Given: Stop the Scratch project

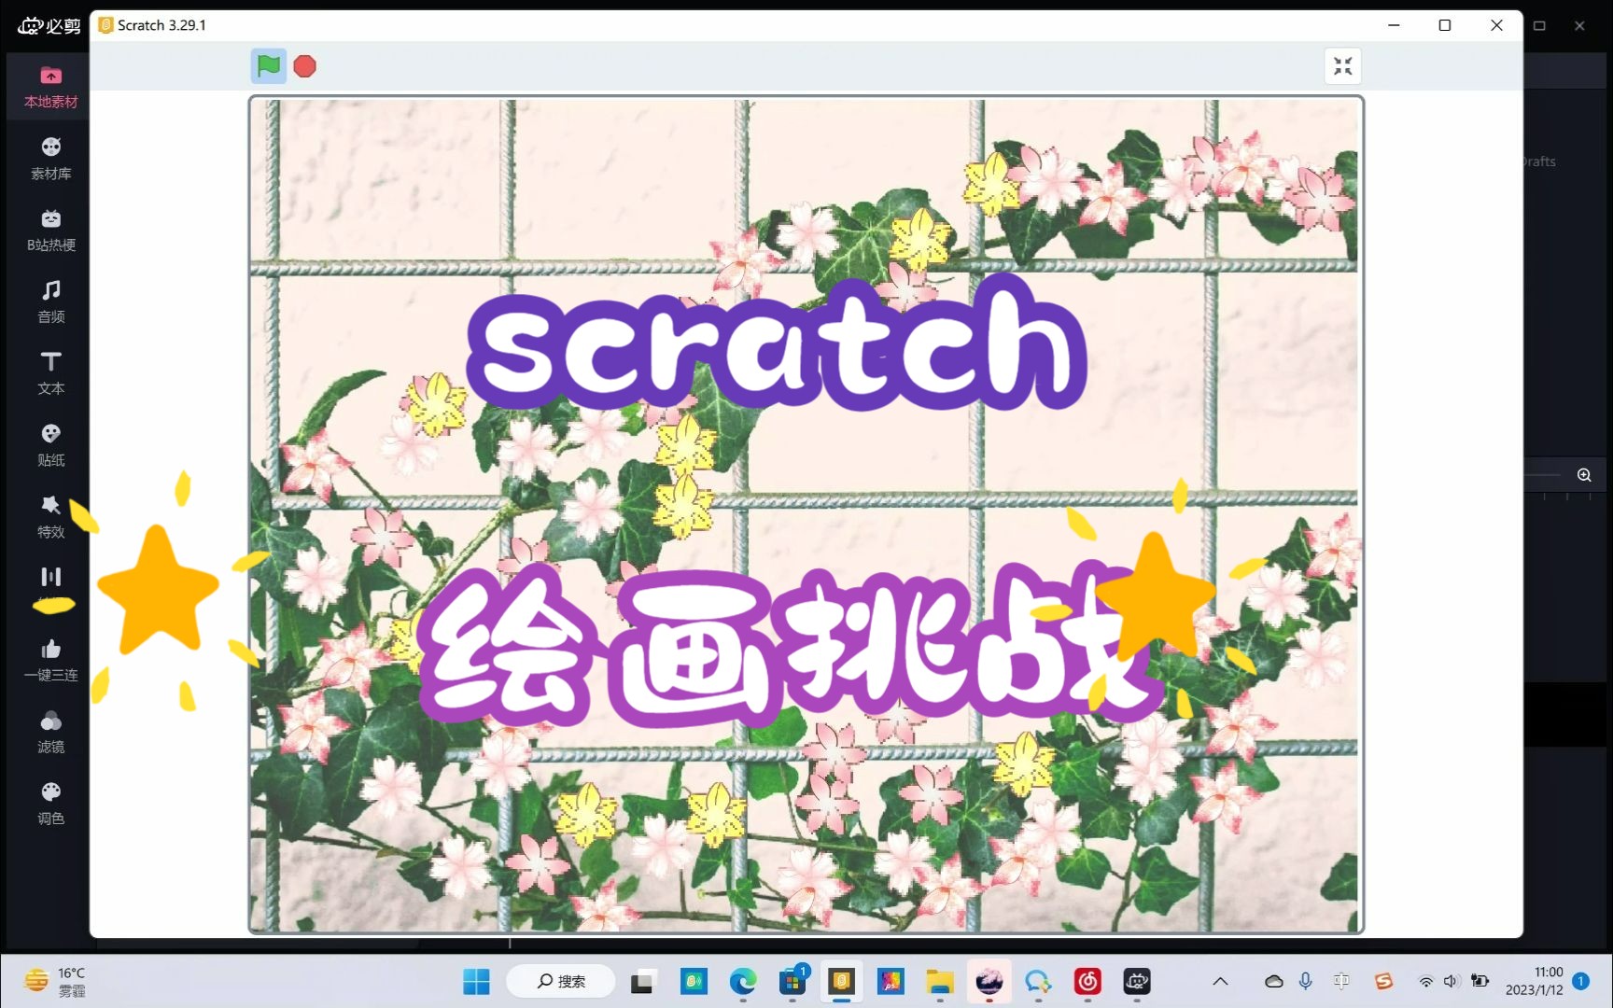Looking at the screenshot, I should [x=304, y=65].
